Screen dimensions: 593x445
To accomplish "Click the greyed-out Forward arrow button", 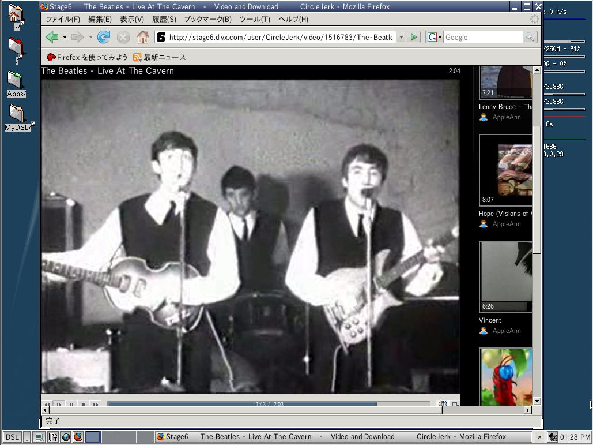I will (77, 37).
